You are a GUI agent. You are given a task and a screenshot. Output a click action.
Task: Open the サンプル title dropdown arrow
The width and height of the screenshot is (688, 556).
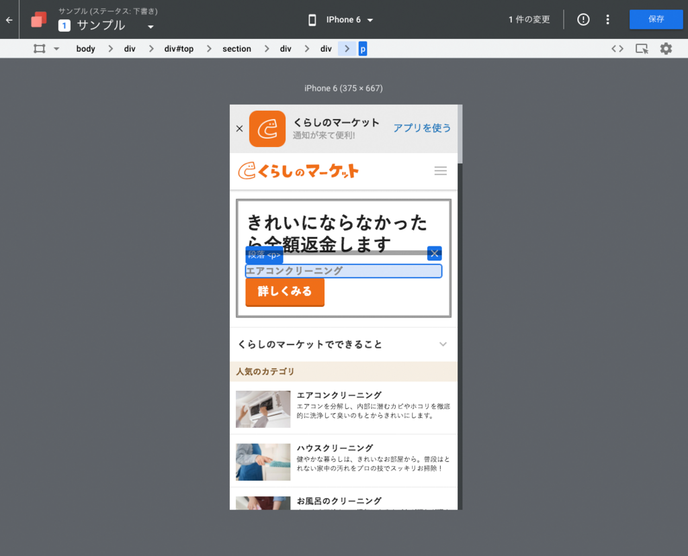click(150, 26)
